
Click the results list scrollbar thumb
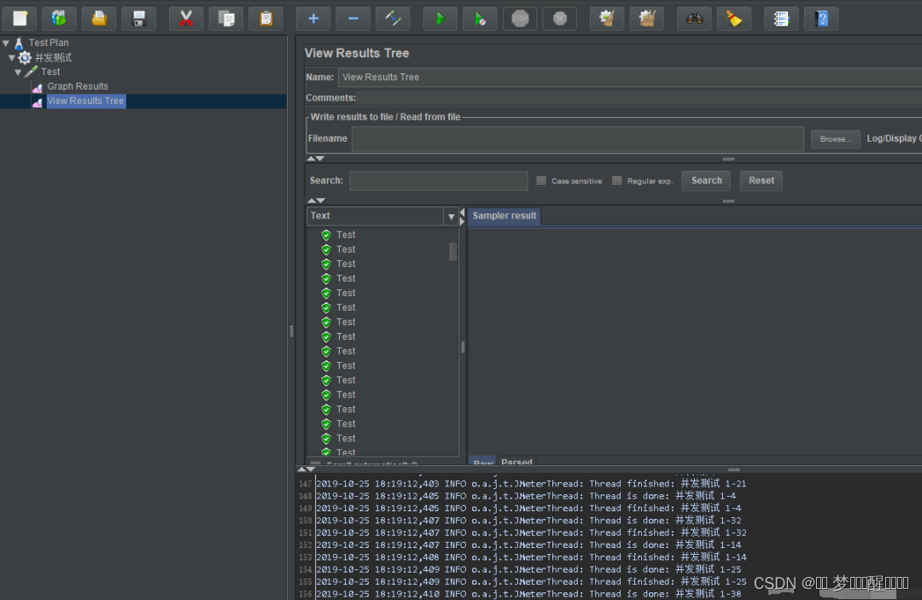[x=452, y=252]
